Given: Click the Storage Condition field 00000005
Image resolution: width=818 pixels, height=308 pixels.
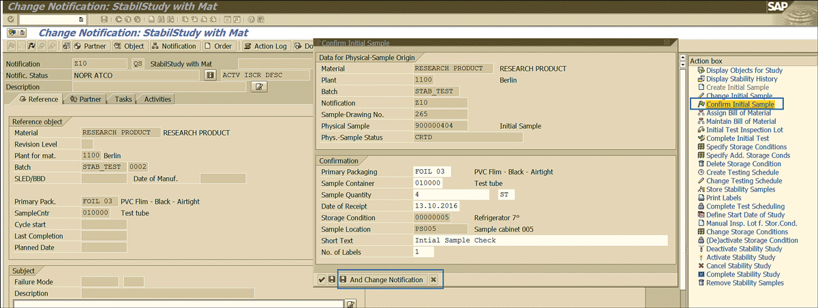Looking at the screenshot, I should [432, 218].
